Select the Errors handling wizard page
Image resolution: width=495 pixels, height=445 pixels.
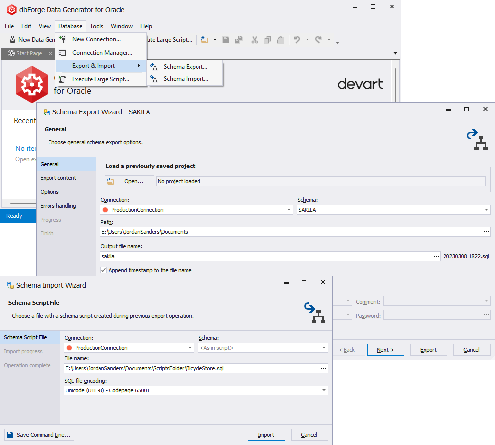(66, 206)
